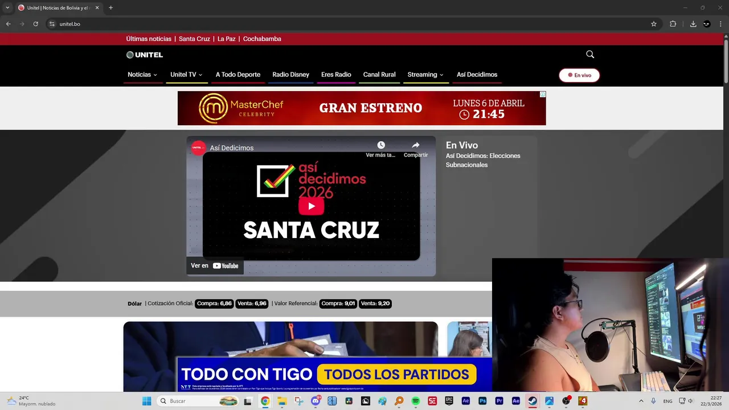This screenshot has height=410, width=729.
Task: Open Google Chrome from taskbar
Action: tap(265, 401)
